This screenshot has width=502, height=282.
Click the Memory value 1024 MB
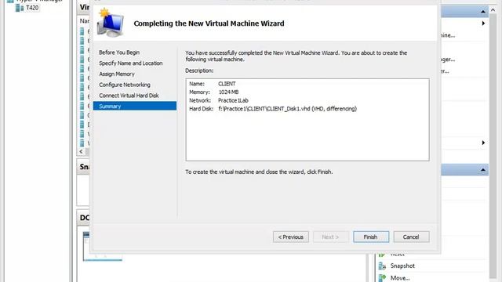click(228, 92)
